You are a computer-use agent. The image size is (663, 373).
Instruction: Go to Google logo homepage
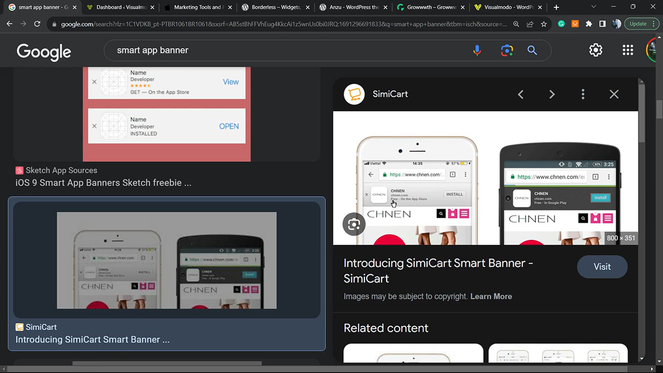coord(44,52)
